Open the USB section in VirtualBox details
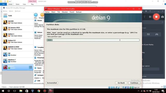 click(x=39, y=81)
